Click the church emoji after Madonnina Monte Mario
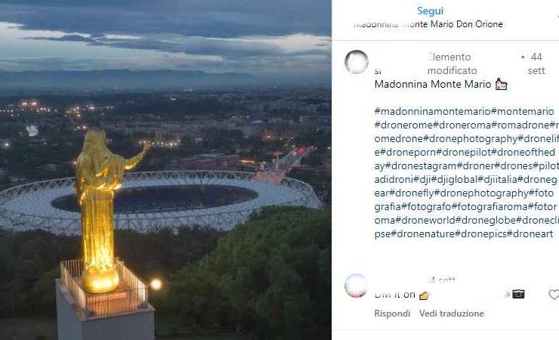The height and width of the screenshot is (340, 559). click(502, 85)
